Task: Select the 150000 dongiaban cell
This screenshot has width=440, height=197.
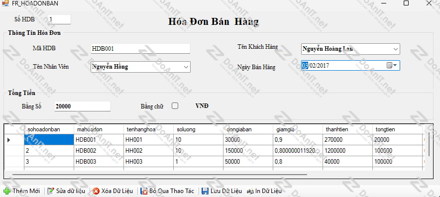Action: click(x=248, y=151)
